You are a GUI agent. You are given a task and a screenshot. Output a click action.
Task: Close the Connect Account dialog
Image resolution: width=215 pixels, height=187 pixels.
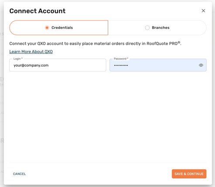tap(203, 11)
